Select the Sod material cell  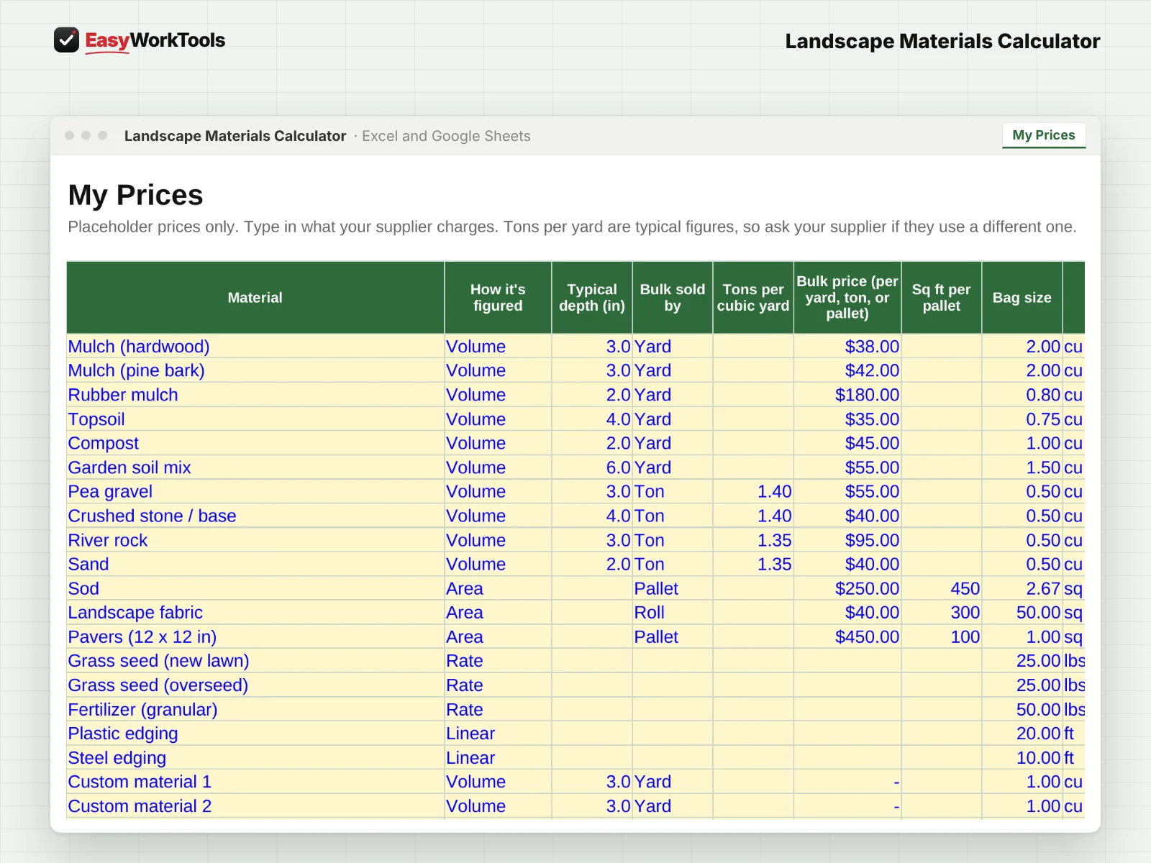click(255, 588)
